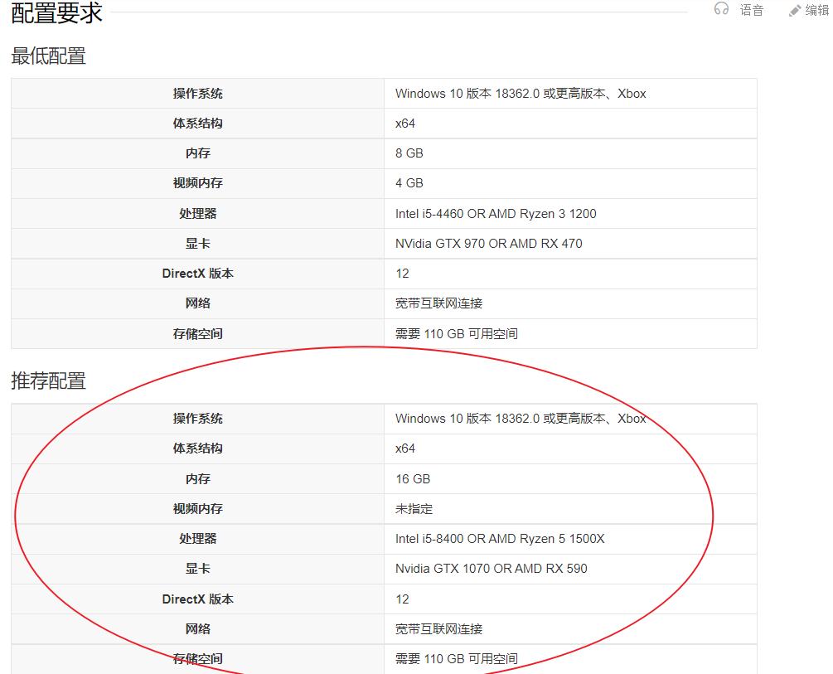Click 视频内存 label in 最低配置 table
Screen dimensions: 833x674
click(x=197, y=183)
